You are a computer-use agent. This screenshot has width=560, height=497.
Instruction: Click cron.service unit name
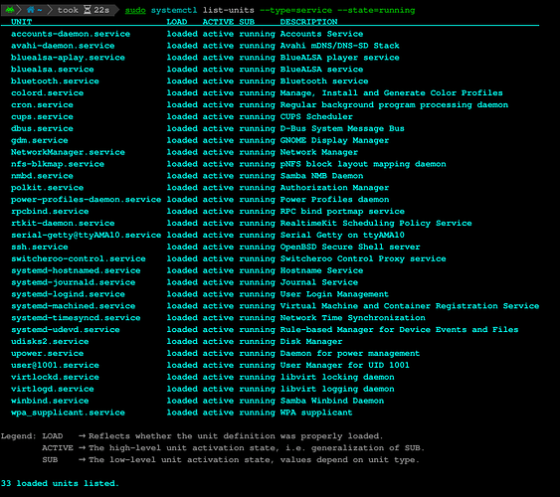coord(42,104)
